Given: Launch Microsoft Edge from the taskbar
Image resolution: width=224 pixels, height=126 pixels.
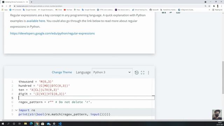Looking at the screenshot, I should 31,124.
